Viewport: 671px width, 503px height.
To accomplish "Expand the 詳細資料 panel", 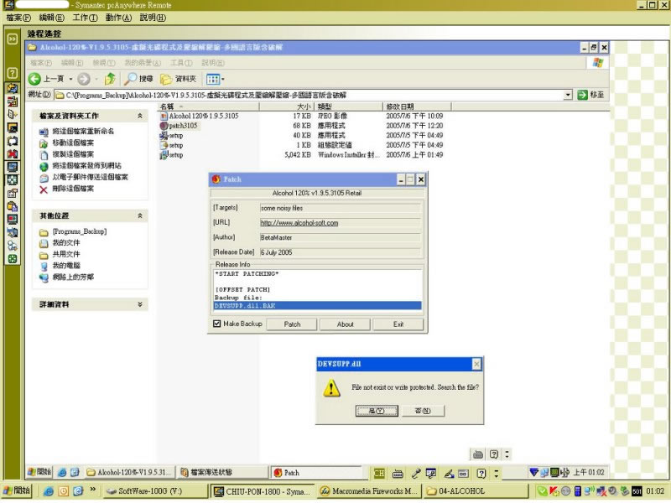I will click(139, 304).
